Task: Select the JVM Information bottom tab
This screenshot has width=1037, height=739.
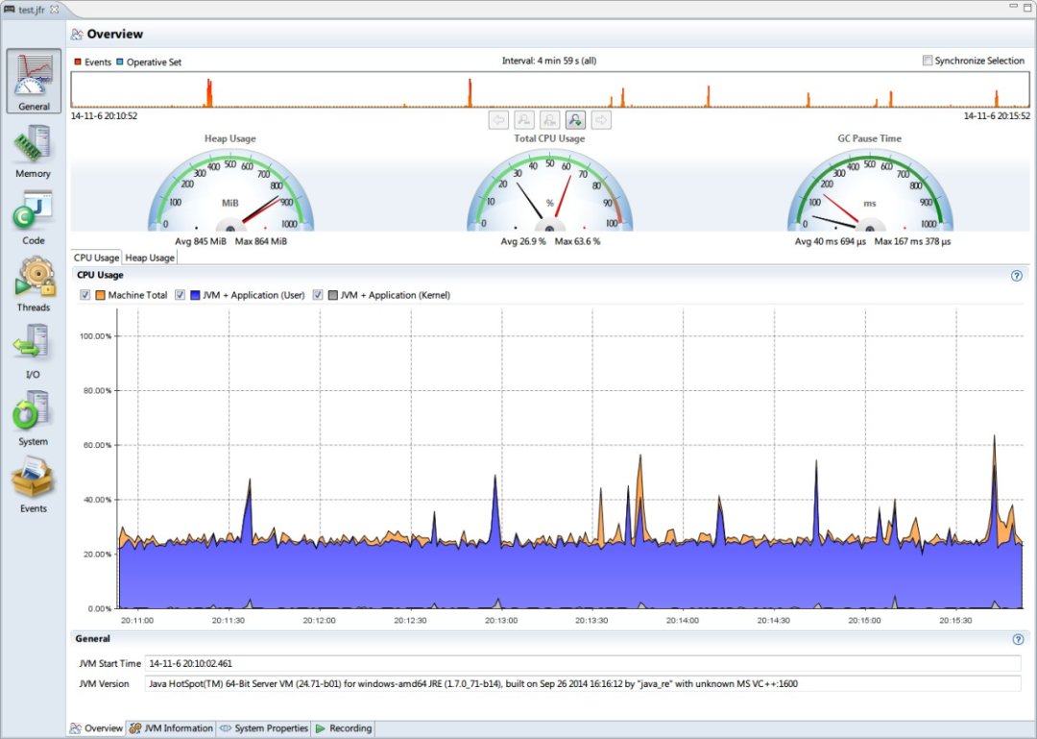Action: tap(172, 728)
